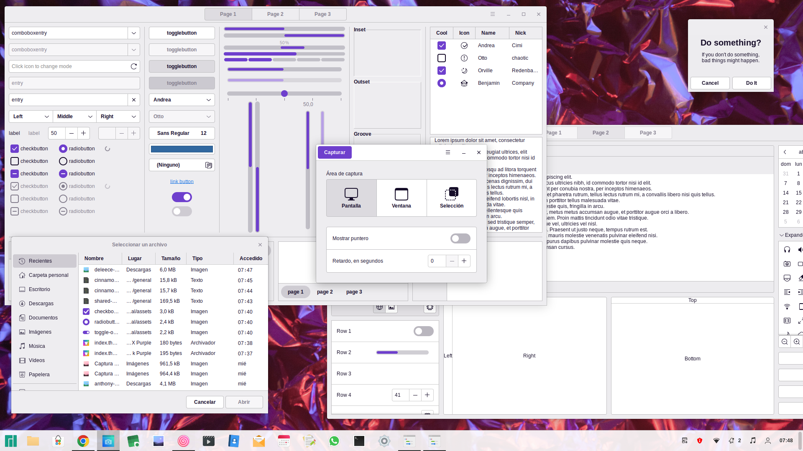Open Manjaro start menu
This screenshot has width=803, height=451.
coord(11,441)
